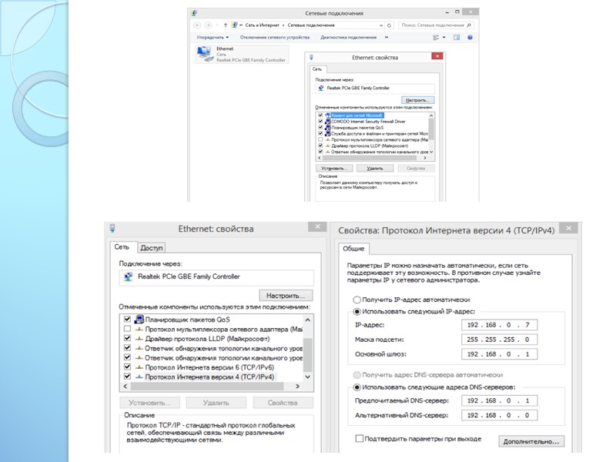Click horizontal scrollbar in large components list
This screenshot has height=462, width=616.
[207, 387]
